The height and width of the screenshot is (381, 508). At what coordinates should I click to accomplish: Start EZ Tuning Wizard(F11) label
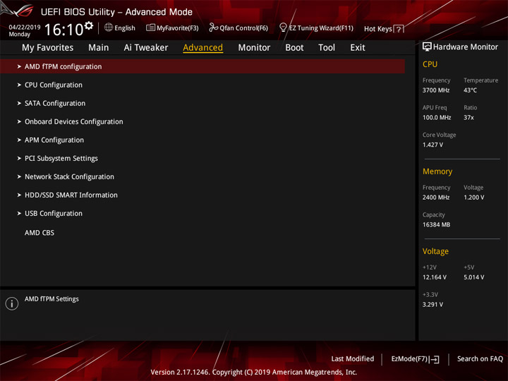[x=321, y=28]
